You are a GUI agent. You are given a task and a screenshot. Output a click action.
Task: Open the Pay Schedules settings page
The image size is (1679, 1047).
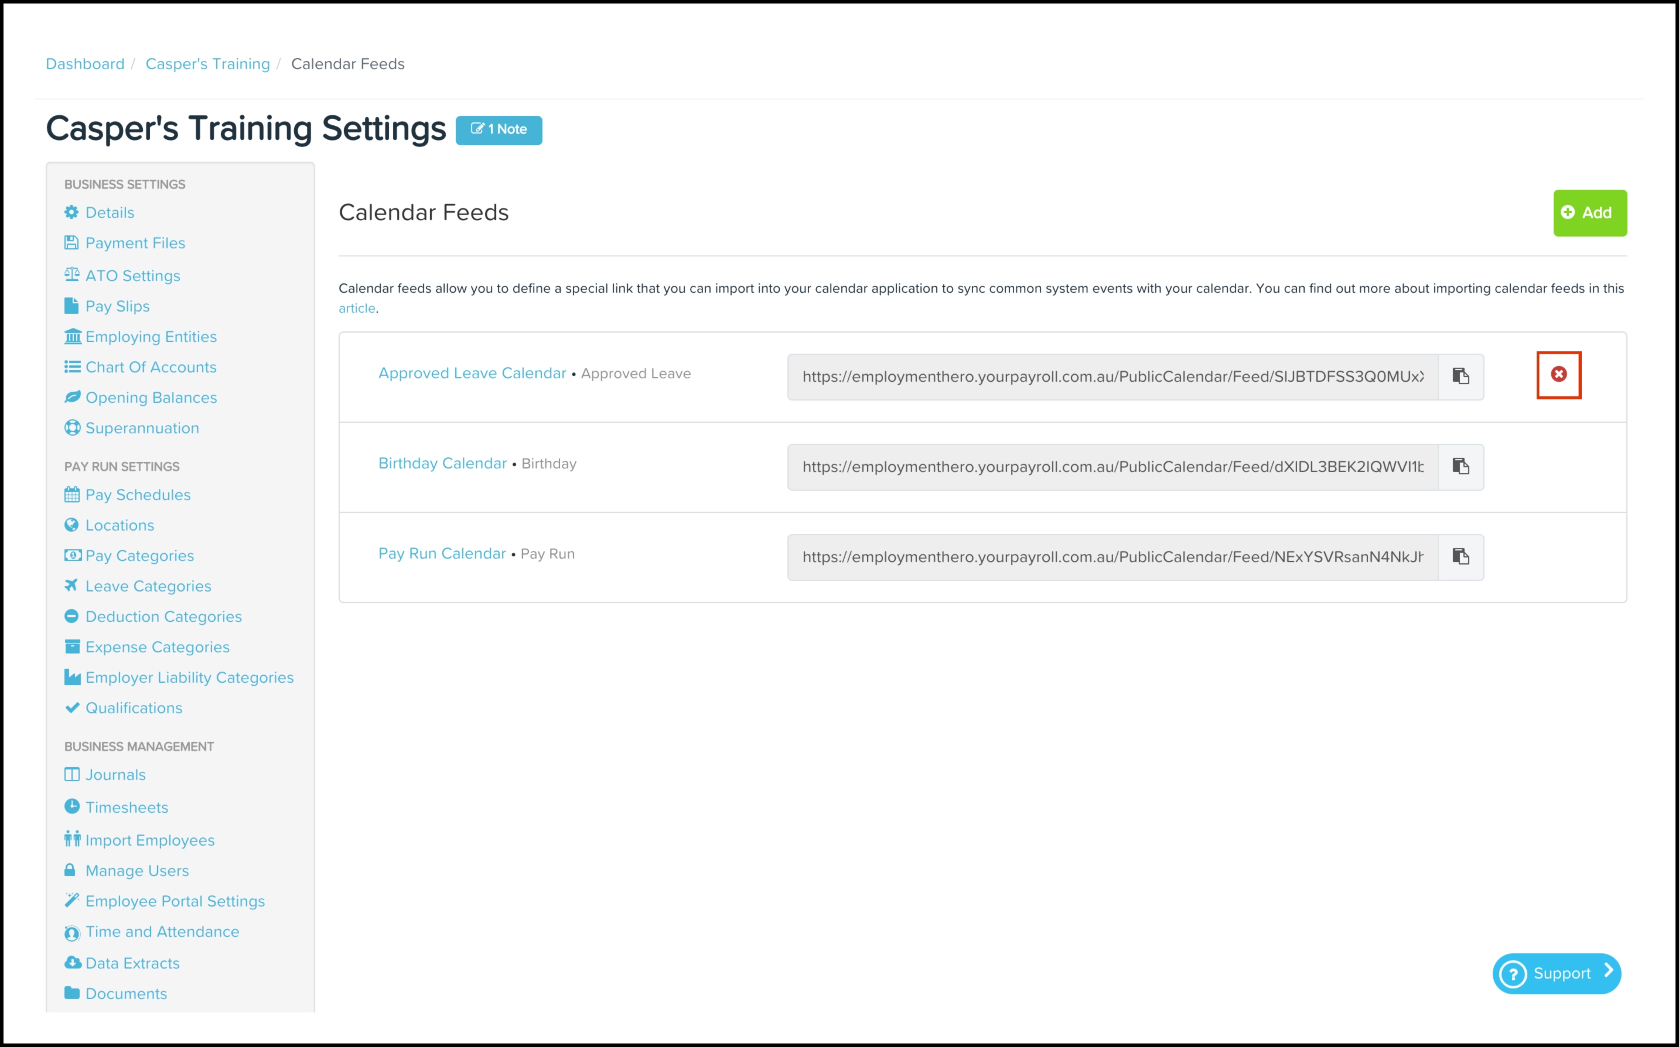tap(137, 494)
